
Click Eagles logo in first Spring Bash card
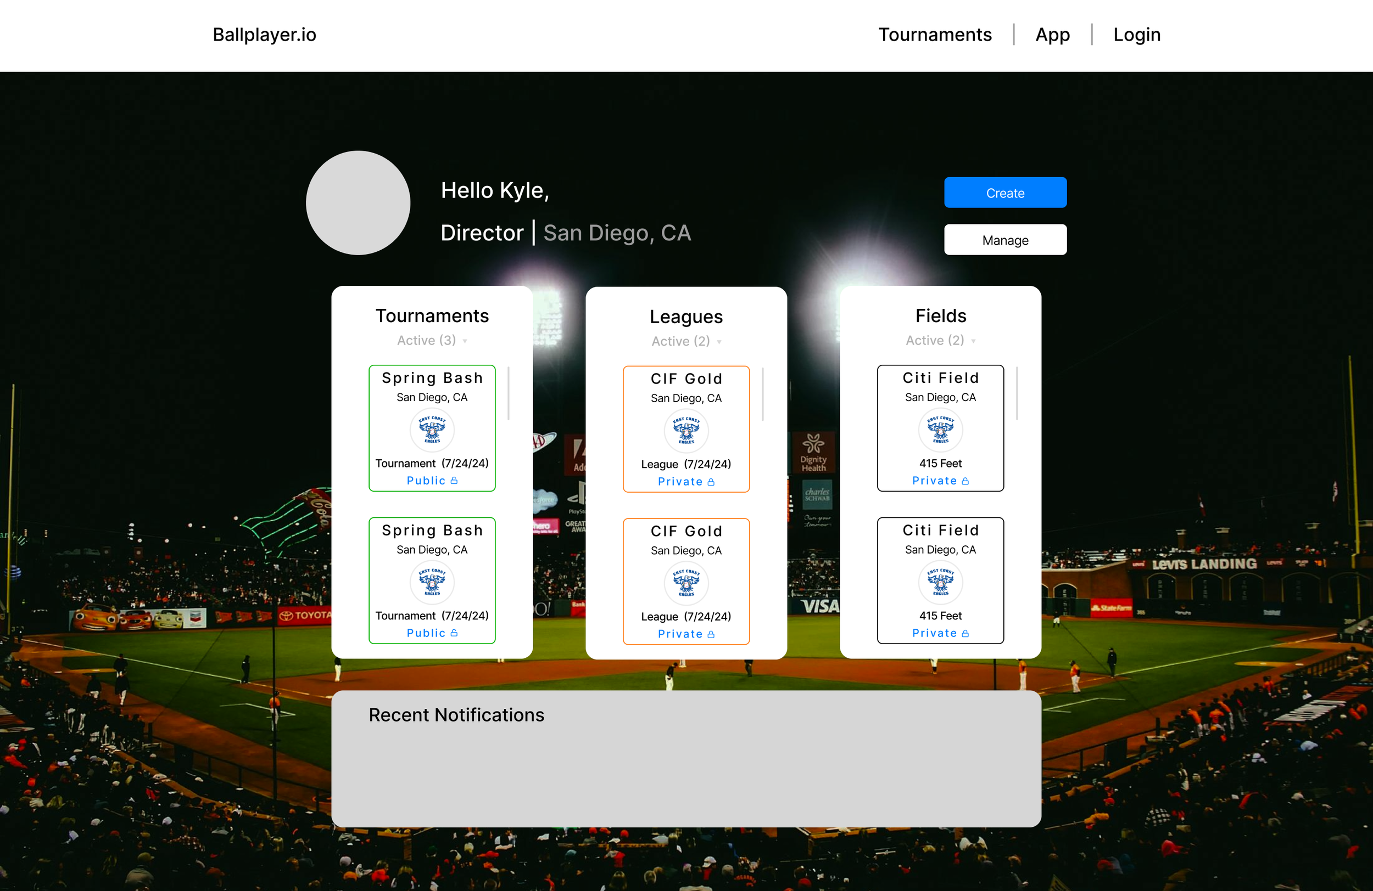[432, 430]
